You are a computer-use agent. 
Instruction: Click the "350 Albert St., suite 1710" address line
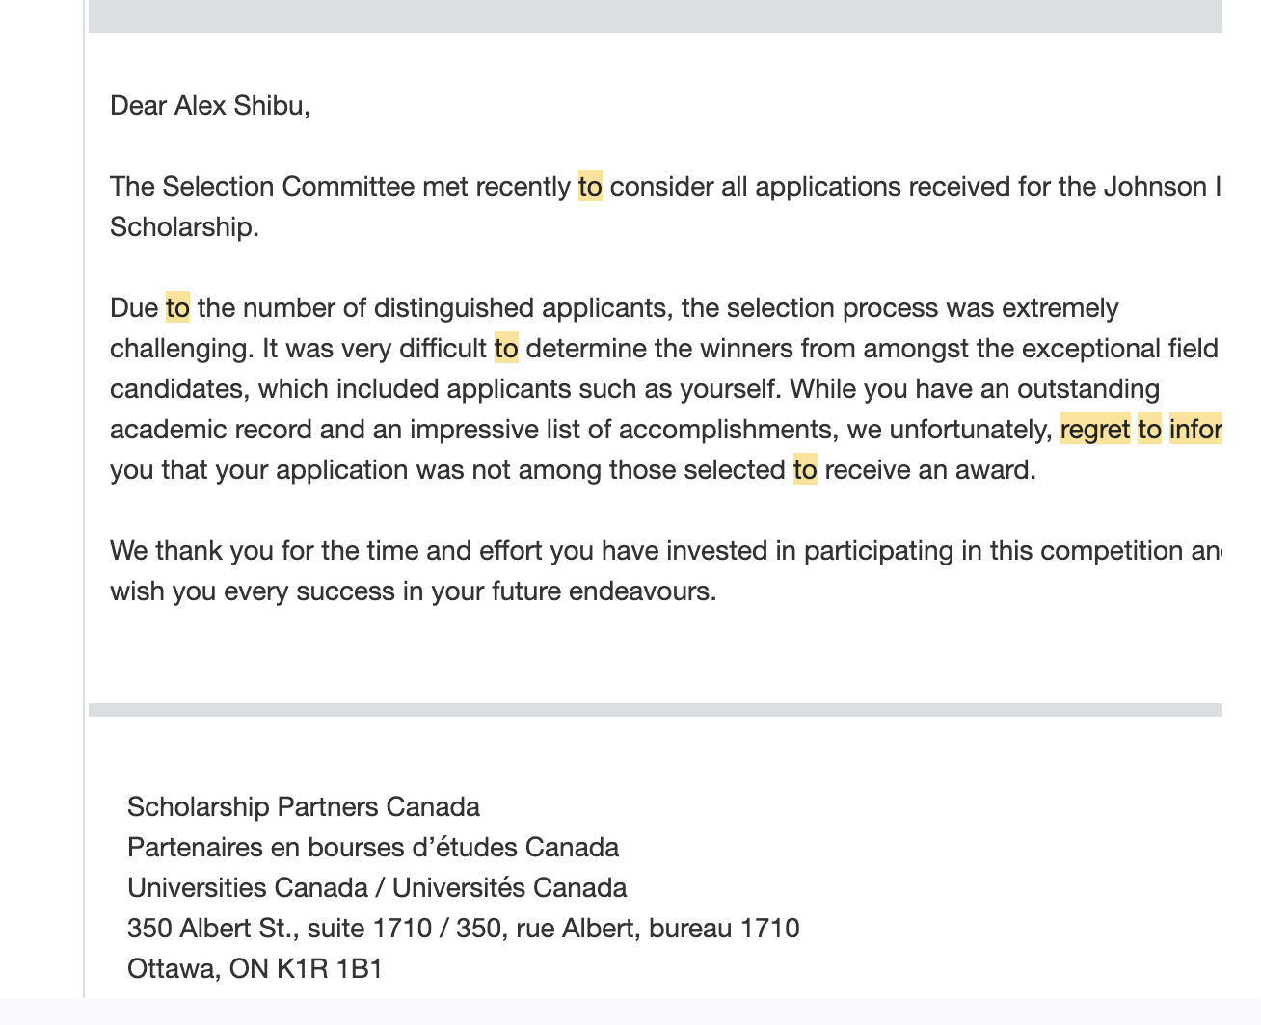463,929
